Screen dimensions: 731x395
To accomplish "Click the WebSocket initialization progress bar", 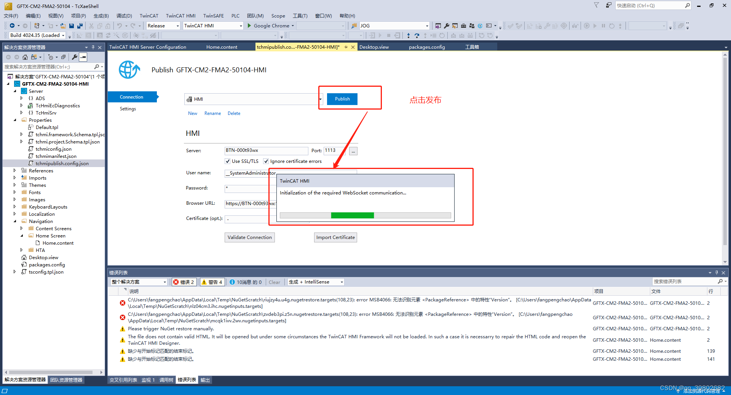I will (365, 215).
